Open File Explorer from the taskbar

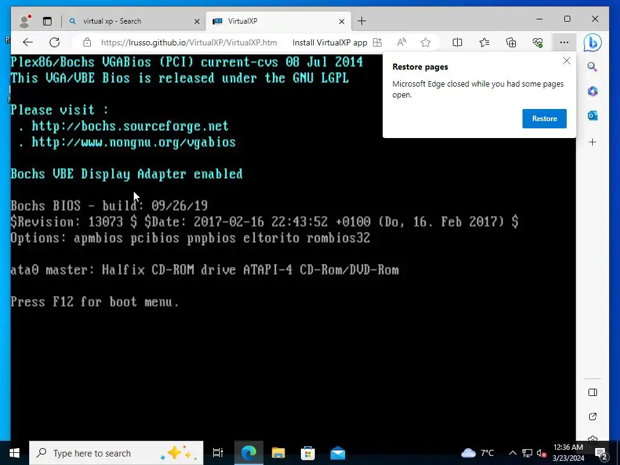coord(279,453)
